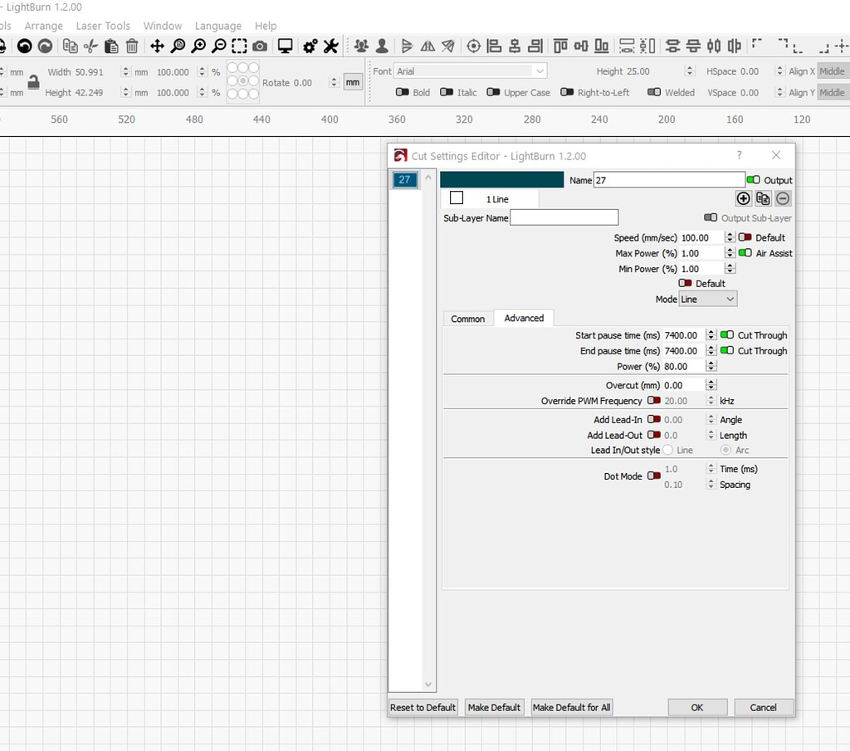
Task: Open the laser Preview window
Action: (286, 46)
